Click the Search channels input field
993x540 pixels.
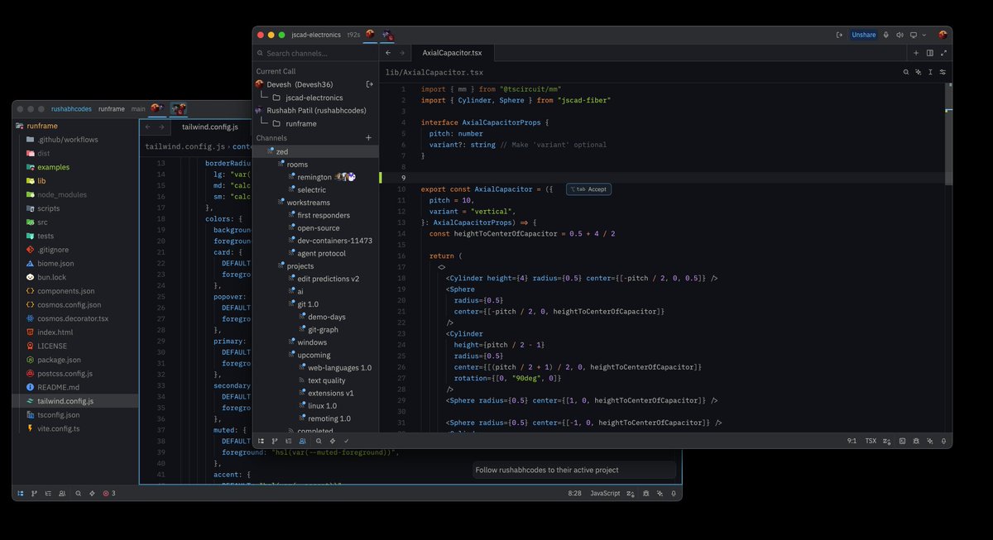click(315, 53)
